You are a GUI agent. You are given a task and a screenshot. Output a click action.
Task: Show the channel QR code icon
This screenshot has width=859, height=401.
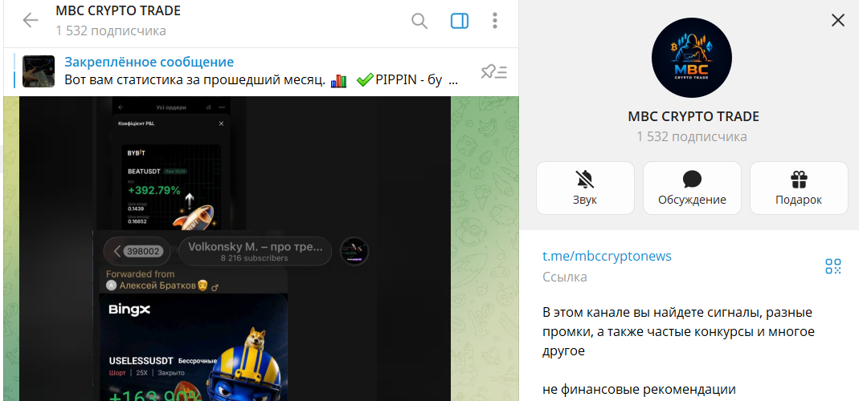pyautogui.click(x=832, y=266)
